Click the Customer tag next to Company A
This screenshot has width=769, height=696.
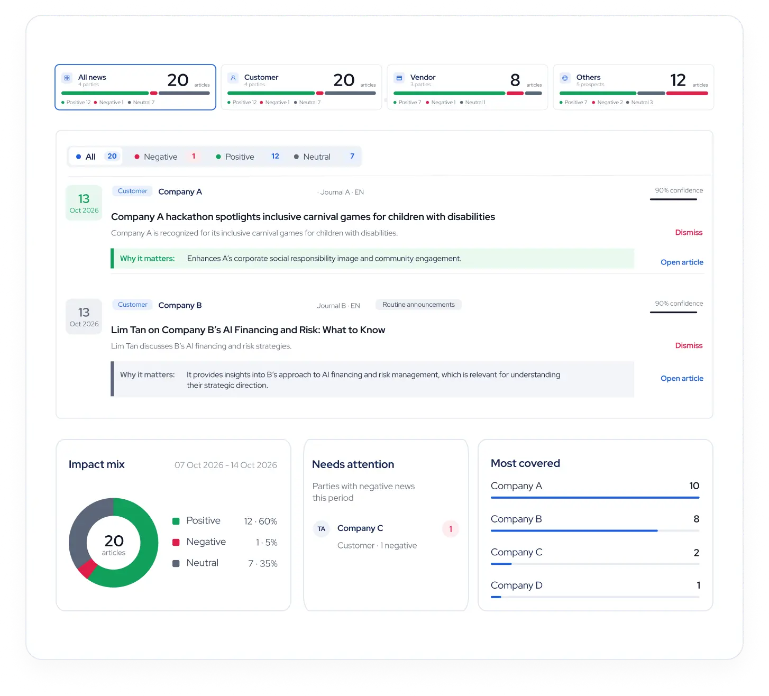132,191
